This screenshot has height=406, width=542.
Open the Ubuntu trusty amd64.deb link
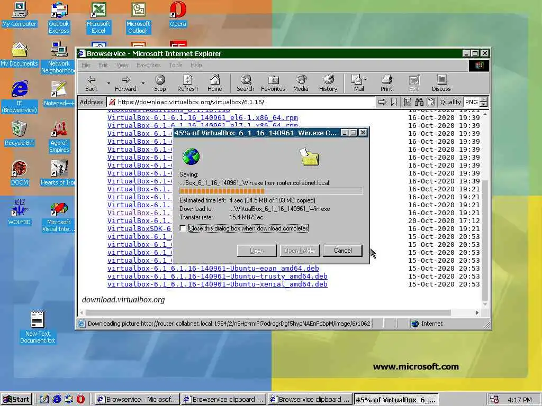point(217,276)
